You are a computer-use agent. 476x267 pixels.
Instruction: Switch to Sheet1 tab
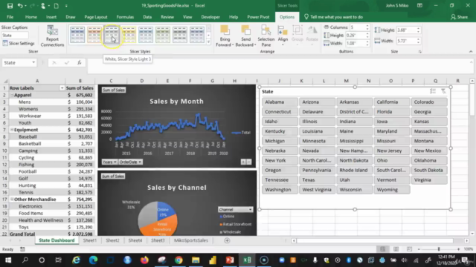(90, 240)
